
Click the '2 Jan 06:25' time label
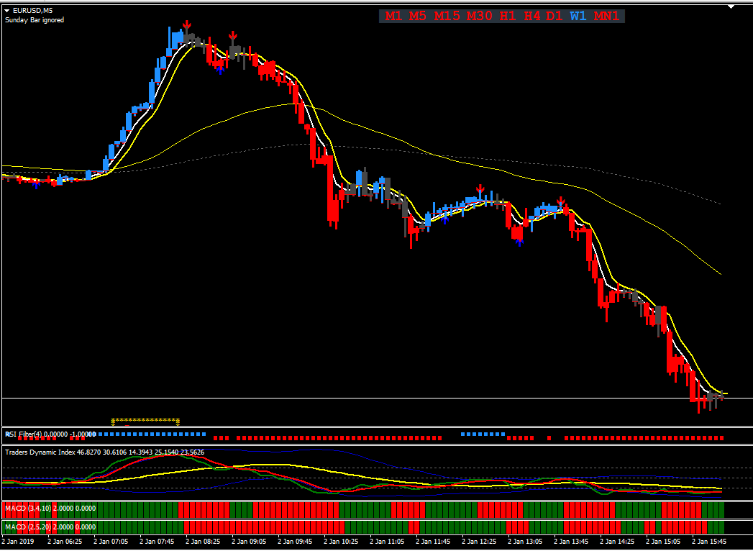click(x=65, y=542)
